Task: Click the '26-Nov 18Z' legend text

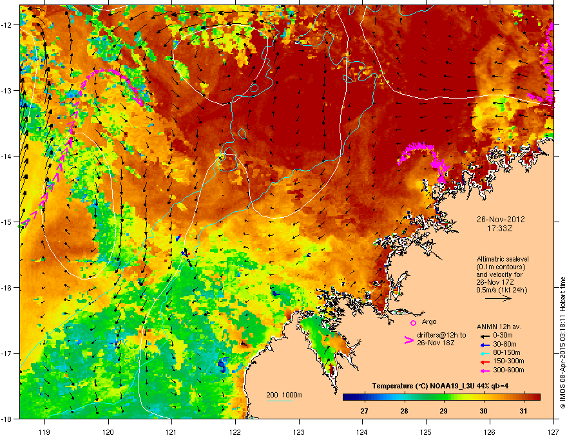Action: tap(436, 343)
